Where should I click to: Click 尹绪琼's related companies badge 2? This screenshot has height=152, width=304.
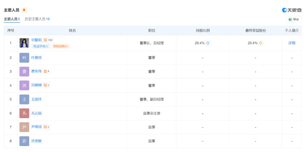point(47,127)
